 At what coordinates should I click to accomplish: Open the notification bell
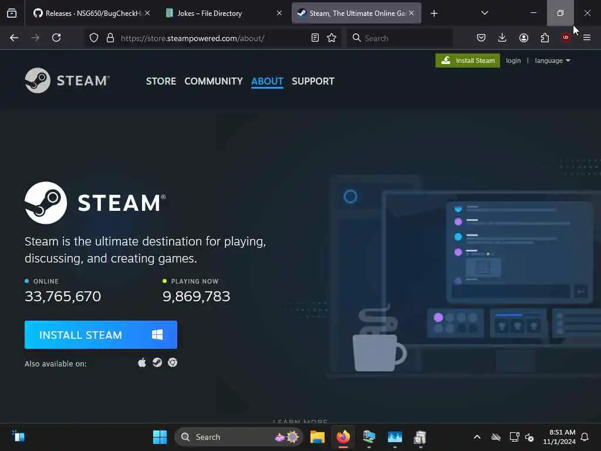coord(585,437)
